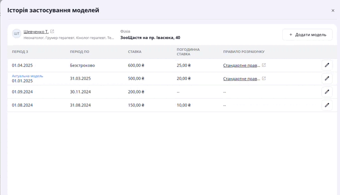Click the Додати модель button

coord(307,35)
